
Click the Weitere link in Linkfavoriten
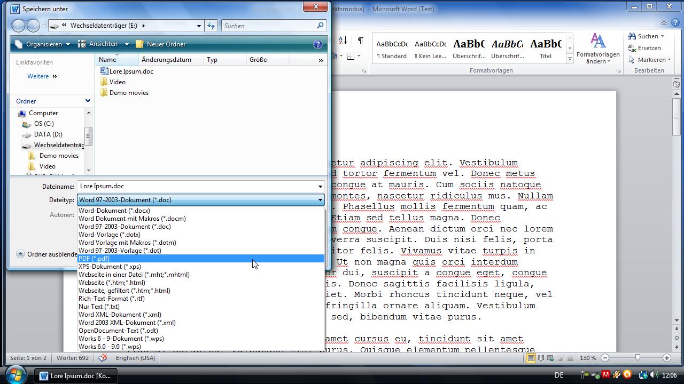[x=38, y=76]
